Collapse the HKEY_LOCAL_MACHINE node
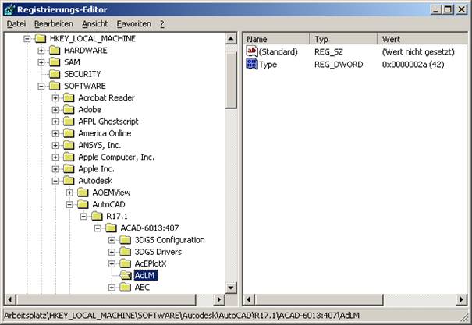The image size is (472, 325). coord(27,39)
